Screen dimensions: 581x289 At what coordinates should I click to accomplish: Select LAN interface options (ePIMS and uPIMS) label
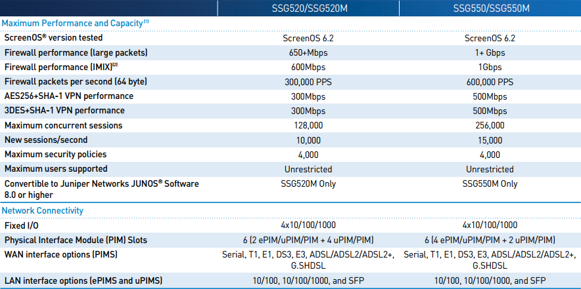coord(83,280)
